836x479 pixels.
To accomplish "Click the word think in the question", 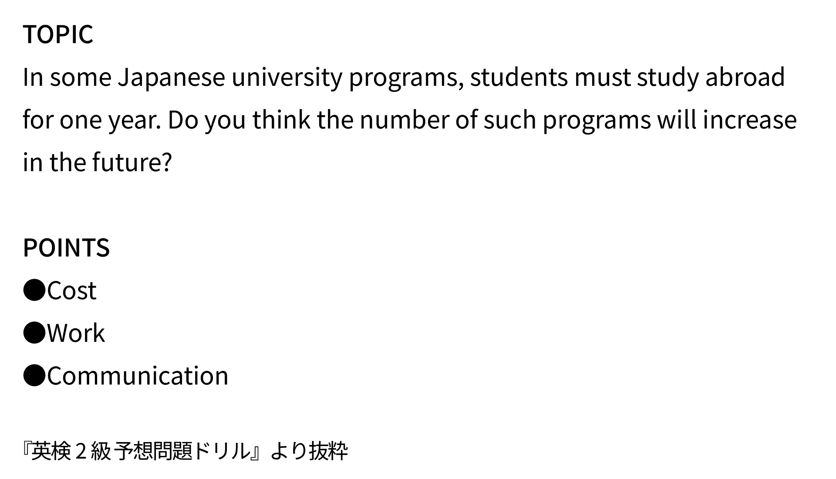I will click(x=281, y=120).
